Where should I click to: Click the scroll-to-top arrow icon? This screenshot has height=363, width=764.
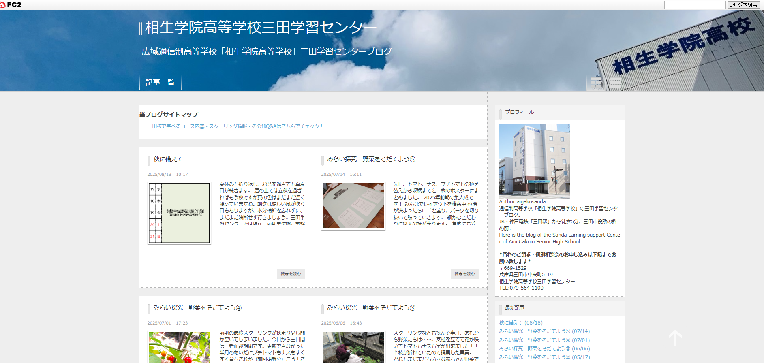point(675,338)
